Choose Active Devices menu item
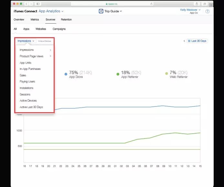Viewport: 224px width, 187px height. click(x=28, y=101)
